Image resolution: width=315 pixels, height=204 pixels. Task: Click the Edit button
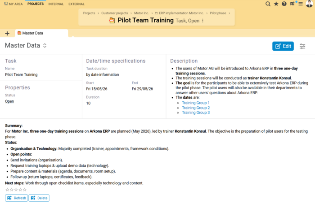coord(283,46)
